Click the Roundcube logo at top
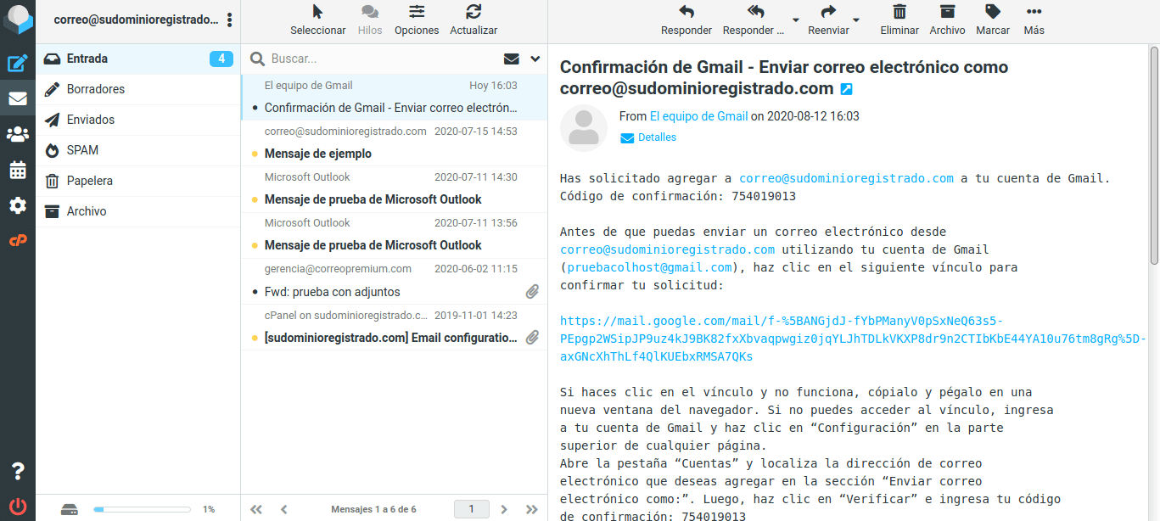Viewport: 1160px width, 521px height. (x=18, y=19)
